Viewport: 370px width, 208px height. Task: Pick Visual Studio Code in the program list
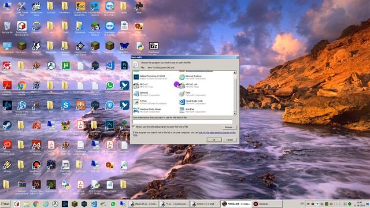[x=193, y=102]
